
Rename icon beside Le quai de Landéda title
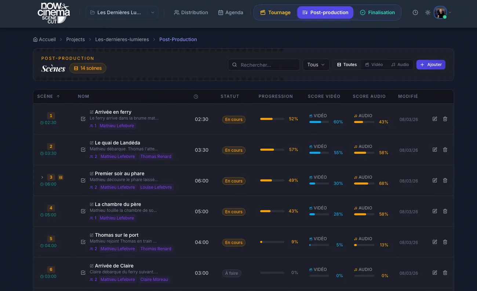92,143
